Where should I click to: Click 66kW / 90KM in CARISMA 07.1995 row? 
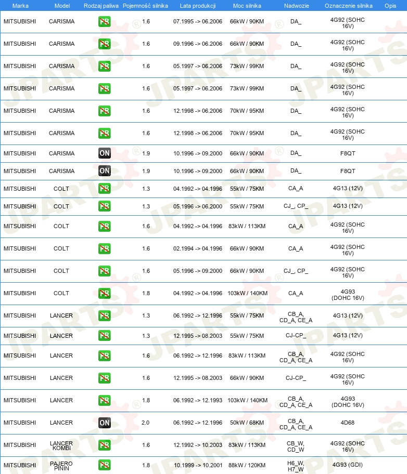pyautogui.click(x=247, y=21)
